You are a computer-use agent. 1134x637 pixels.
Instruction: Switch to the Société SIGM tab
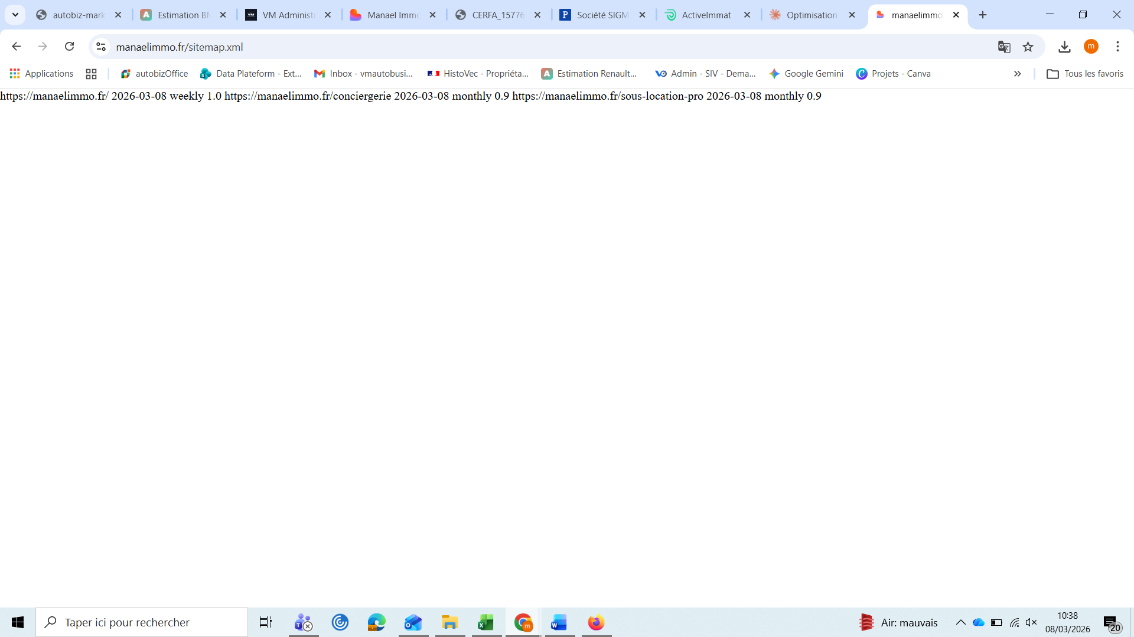point(602,15)
